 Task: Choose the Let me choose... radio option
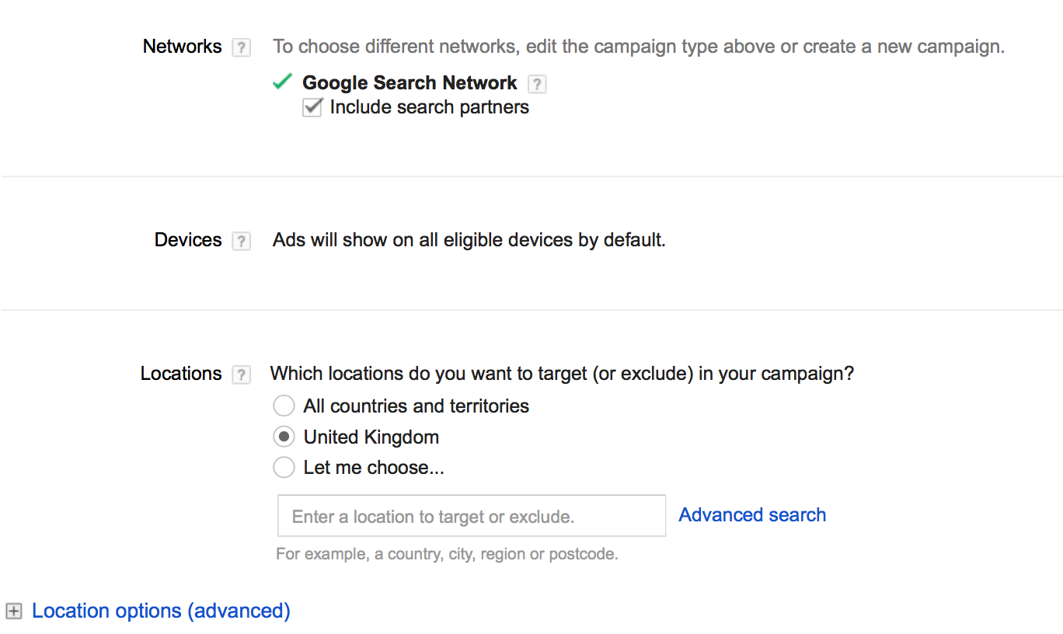click(284, 468)
